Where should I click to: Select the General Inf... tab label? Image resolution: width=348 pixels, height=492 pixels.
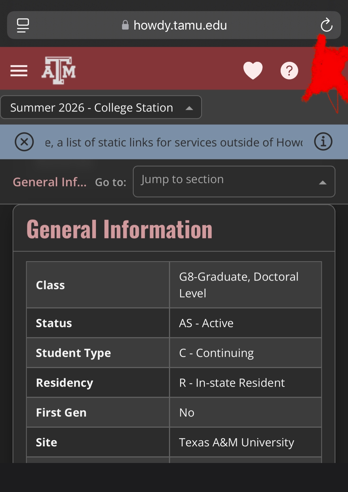(x=50, y=182)
